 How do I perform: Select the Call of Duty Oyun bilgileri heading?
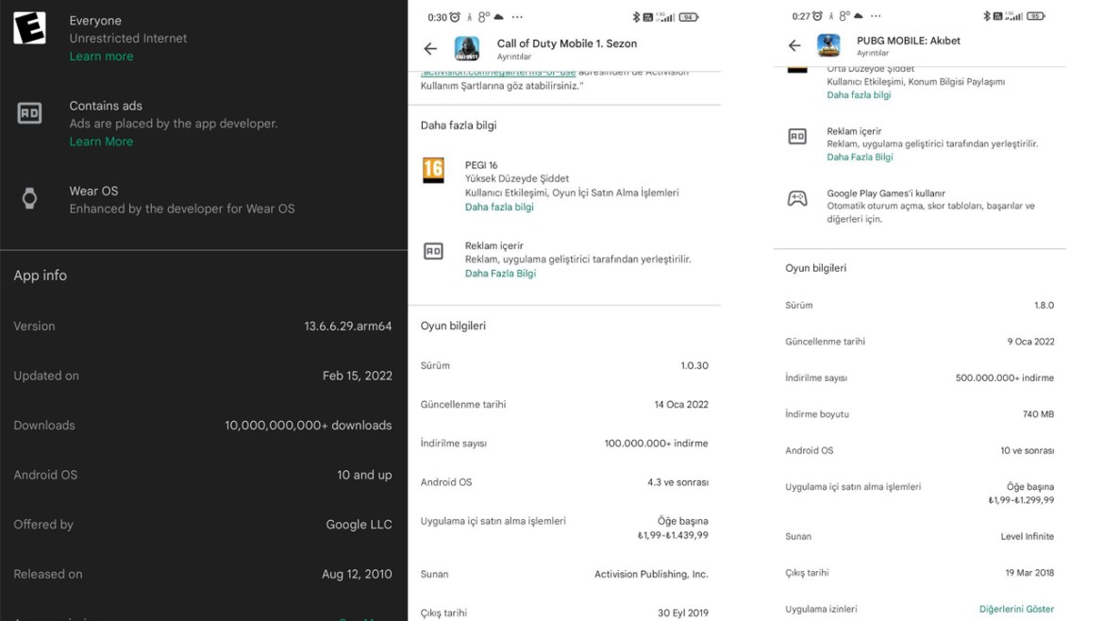pyautogui.click(x=453, y=326)
